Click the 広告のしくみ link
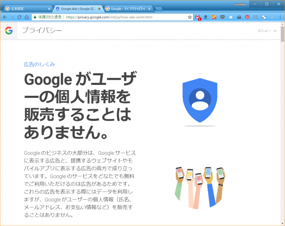This screenshot has height=226, width=285. (x=39, y=64)
